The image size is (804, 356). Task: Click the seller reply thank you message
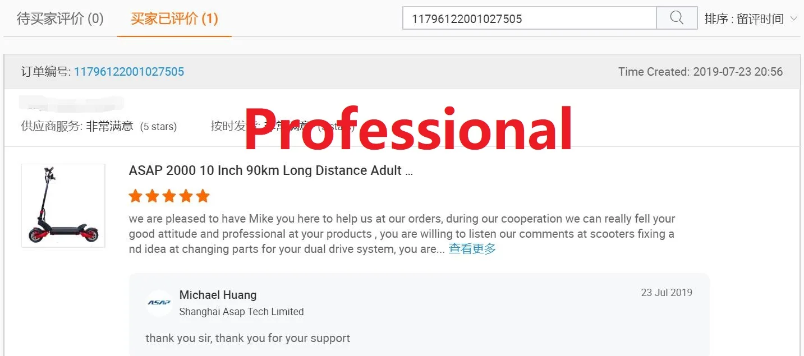click(x=247, y=338)
